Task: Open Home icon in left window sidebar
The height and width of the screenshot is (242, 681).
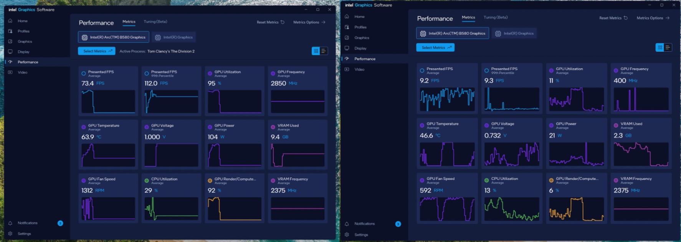Action: click(10, 21)
